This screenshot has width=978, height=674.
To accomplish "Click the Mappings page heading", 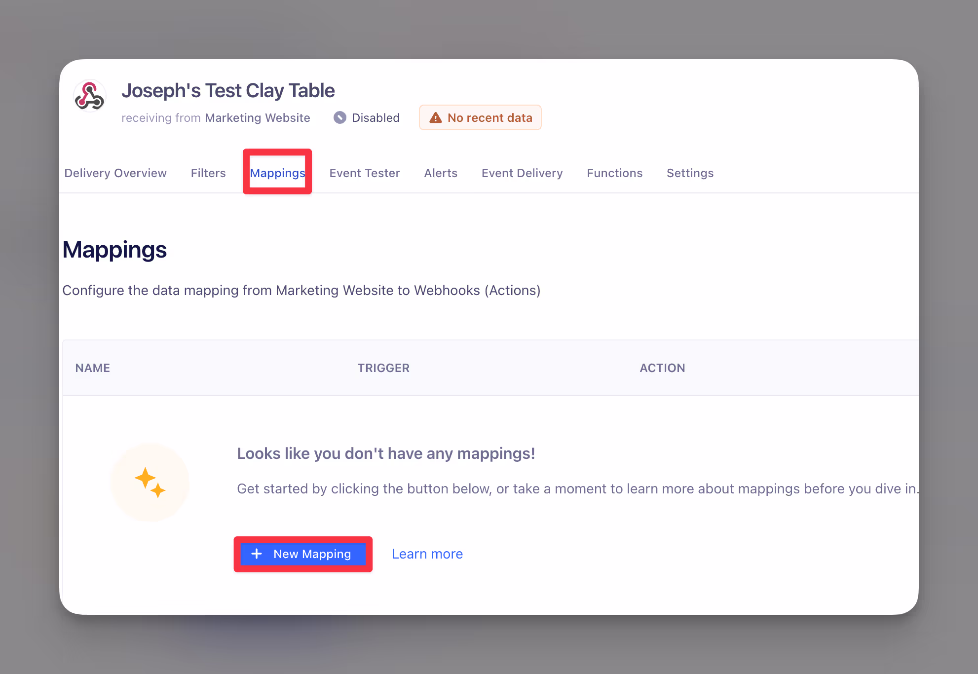I will pyautogui.click(x=114, y=250).
